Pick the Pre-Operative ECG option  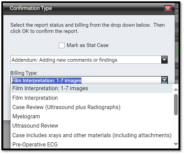pos(91,144)
